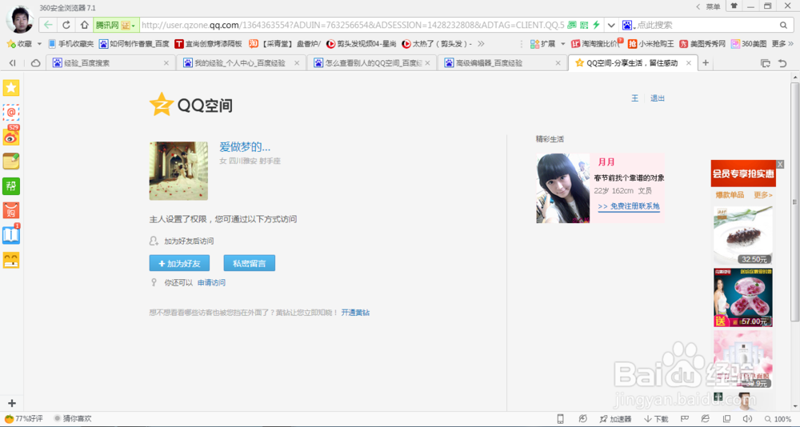Click the QR code icon in address bar
The image size is (800, 427).
(x=584, y=25)
